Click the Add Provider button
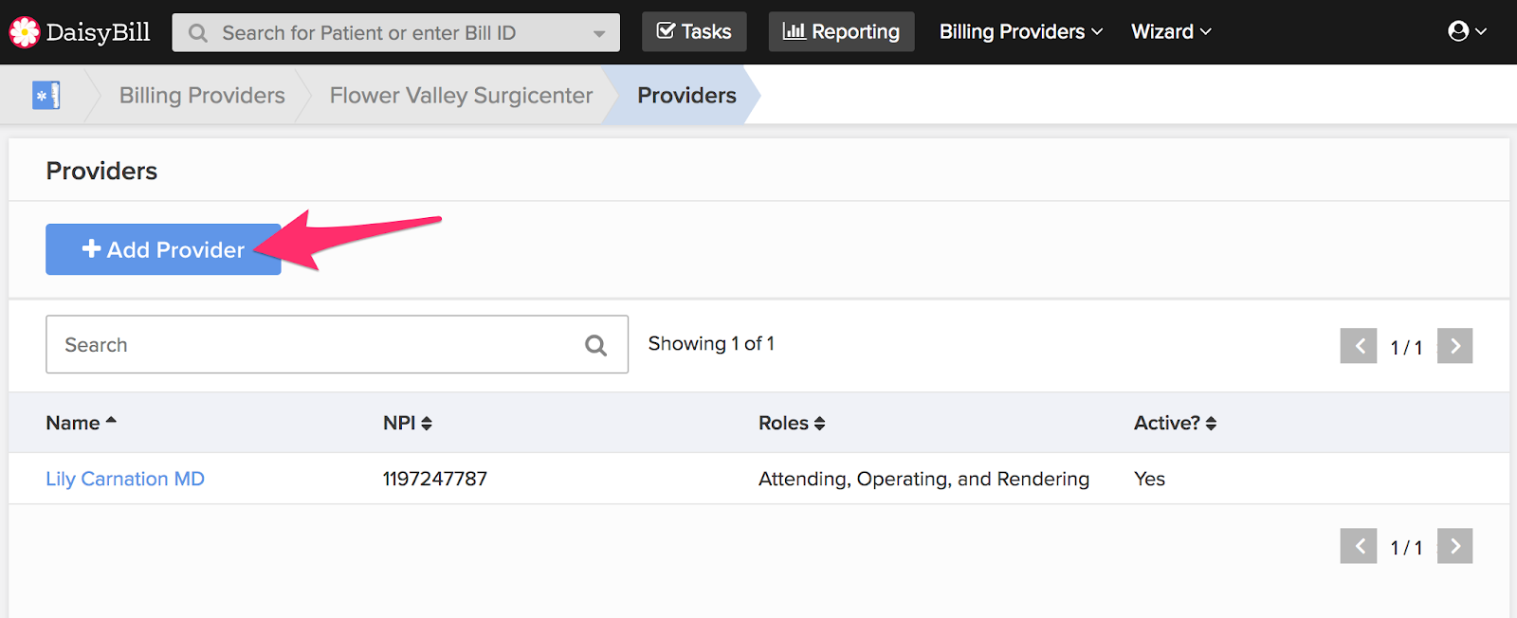The width and height of the screenshot is (1517, 618). tap(163, 249)
